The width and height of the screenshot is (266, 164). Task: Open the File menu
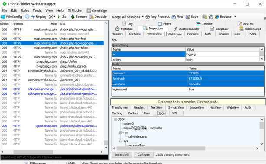click(4, 10)
